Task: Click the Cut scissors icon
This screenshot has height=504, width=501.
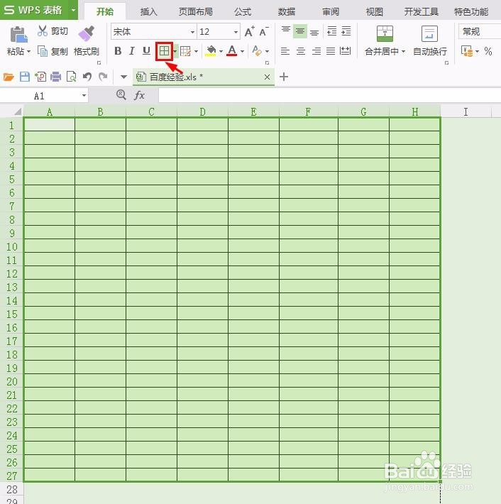Action: point(42,31)
